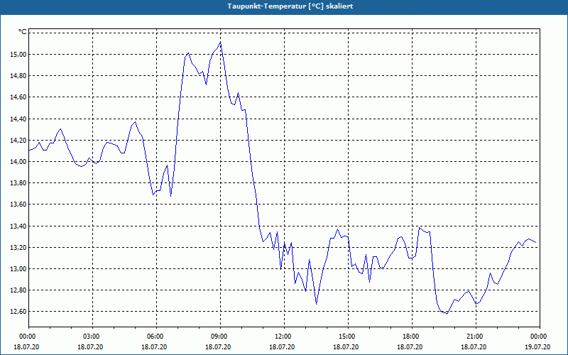Click the 18.07.20 date under 21:00
The width and height of the screenshot is (568, 355).
[x=474, y=346]
